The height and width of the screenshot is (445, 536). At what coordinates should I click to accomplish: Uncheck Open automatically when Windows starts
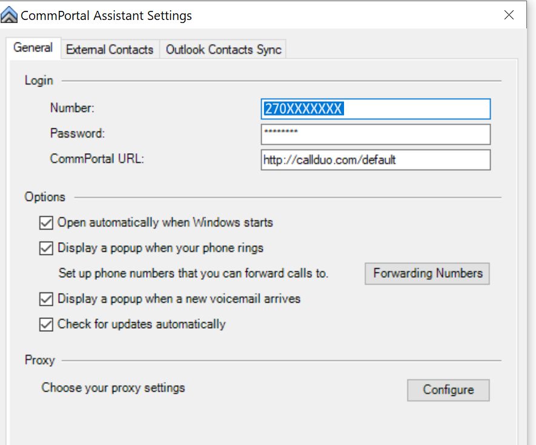pos(46,223)
